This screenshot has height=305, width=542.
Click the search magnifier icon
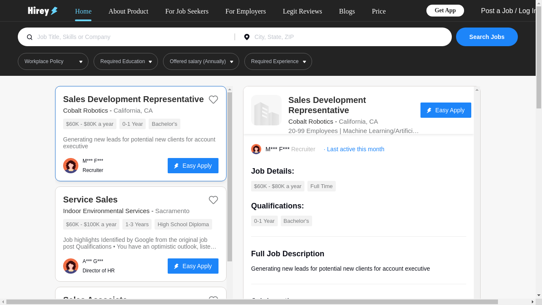click(x=30, y=37)
